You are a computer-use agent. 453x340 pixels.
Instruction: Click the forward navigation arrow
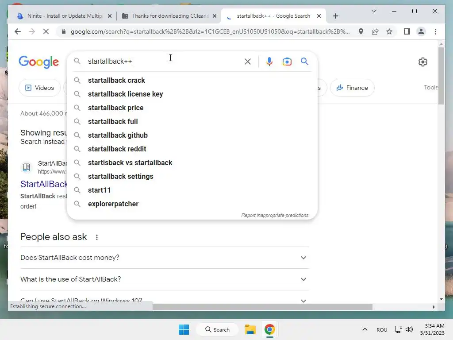pyautogui.click(x=32, y=31)
